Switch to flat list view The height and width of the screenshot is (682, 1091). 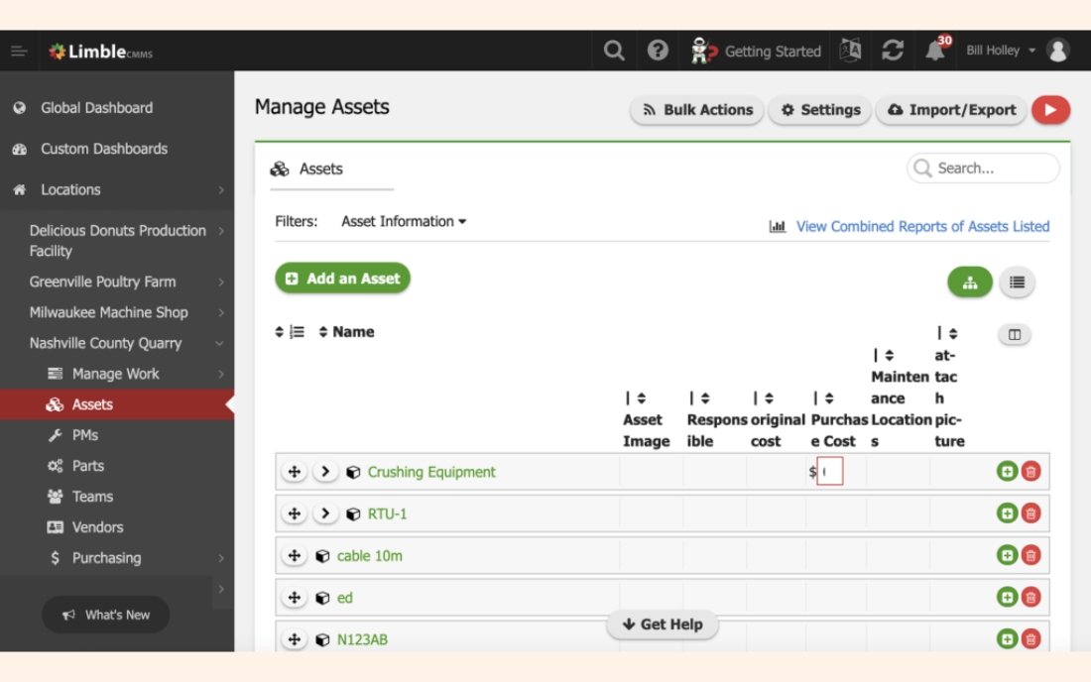(x=1017, y=283)
